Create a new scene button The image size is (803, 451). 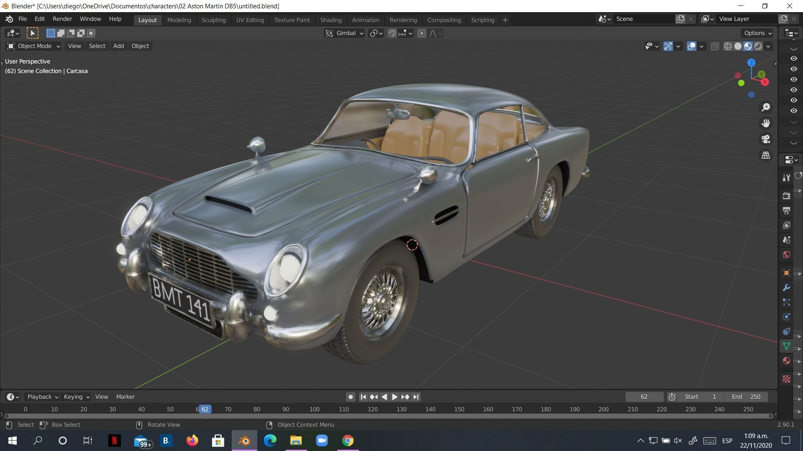tap(680, 19)
